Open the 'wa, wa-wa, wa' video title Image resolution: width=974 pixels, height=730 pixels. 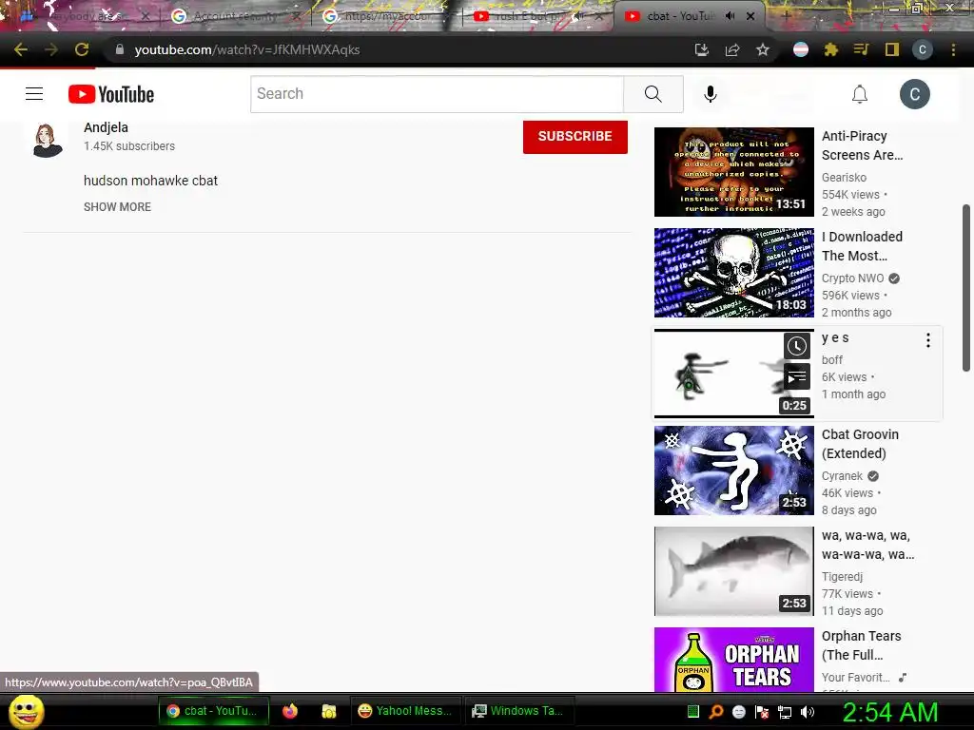867,545
